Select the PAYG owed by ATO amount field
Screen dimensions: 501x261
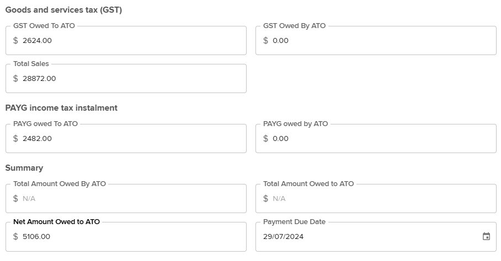(376, 138)
